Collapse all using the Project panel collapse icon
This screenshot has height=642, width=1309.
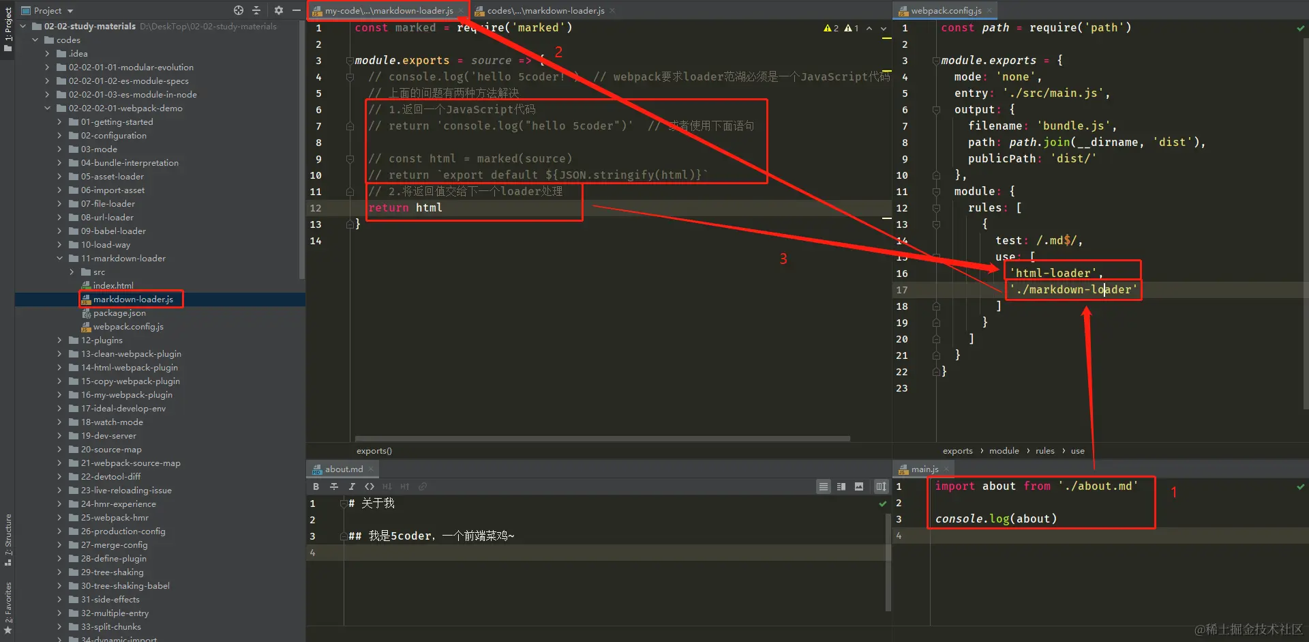[x=256, y=10]
